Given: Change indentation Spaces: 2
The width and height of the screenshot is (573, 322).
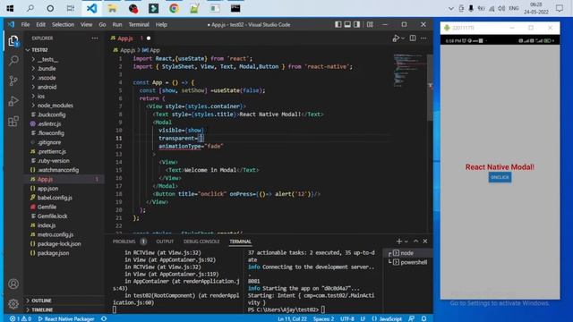Looking at the screenshot, I should tap(323, 318).
